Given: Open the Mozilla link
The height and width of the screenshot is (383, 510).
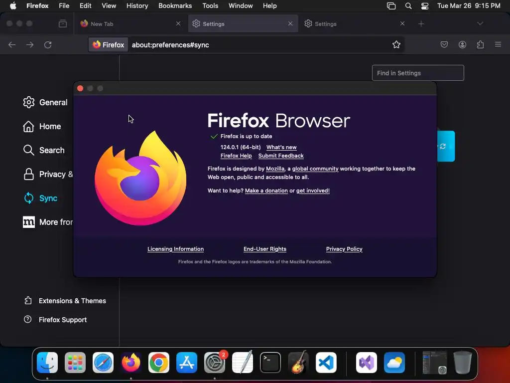Looking at the screenshot, I should 275,169.
